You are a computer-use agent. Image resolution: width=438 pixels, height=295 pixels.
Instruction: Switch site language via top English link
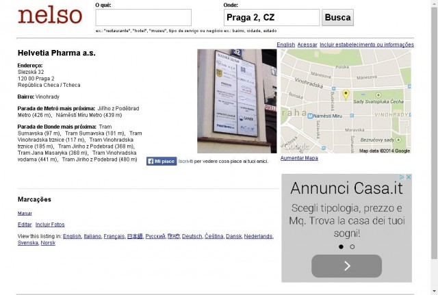tap(286, 44)
